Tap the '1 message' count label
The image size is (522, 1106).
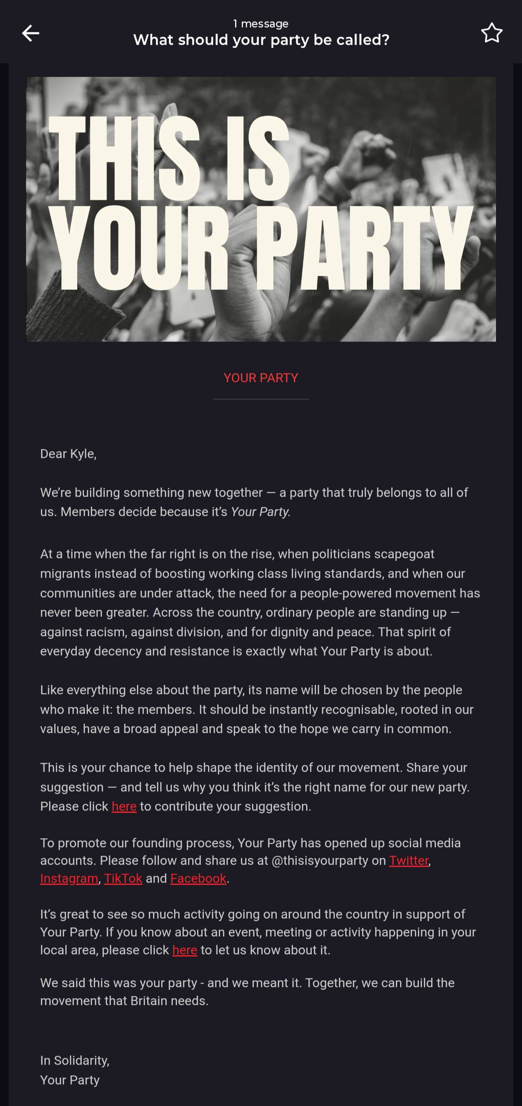pyautogui.click(x=261, y=23)
